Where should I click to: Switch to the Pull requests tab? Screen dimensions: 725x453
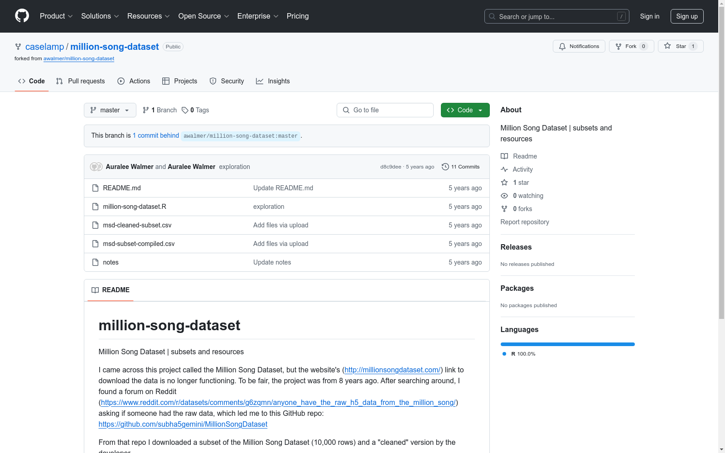[81, 81]
